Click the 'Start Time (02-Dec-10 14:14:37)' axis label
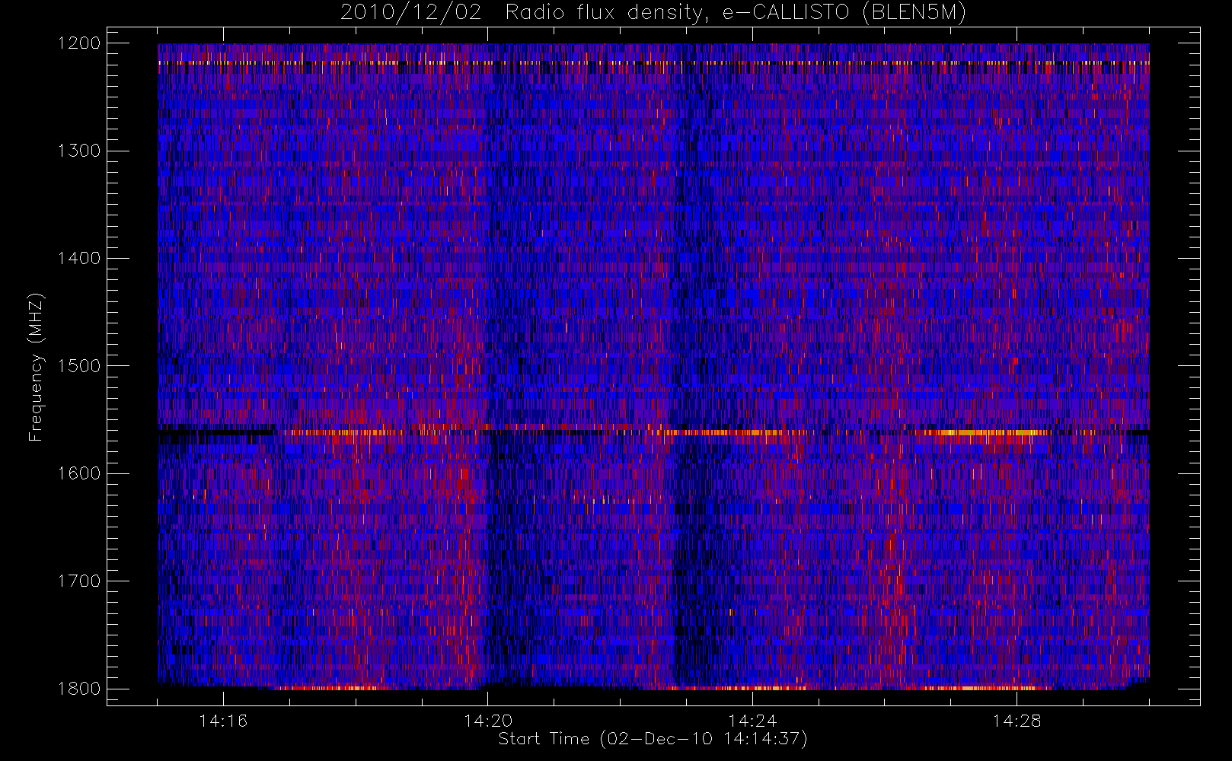Screen dimensions: 1232x761 point(653,739)
